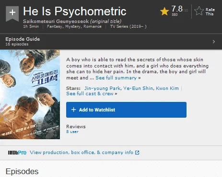222x177 pixels.
Task: Open Kwon Kim's profile
Action: pos(167,88)
